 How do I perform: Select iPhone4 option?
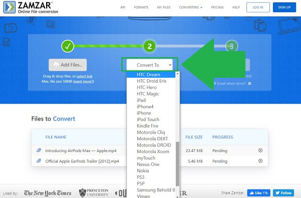pyautogui.click(x=151, y=107)
